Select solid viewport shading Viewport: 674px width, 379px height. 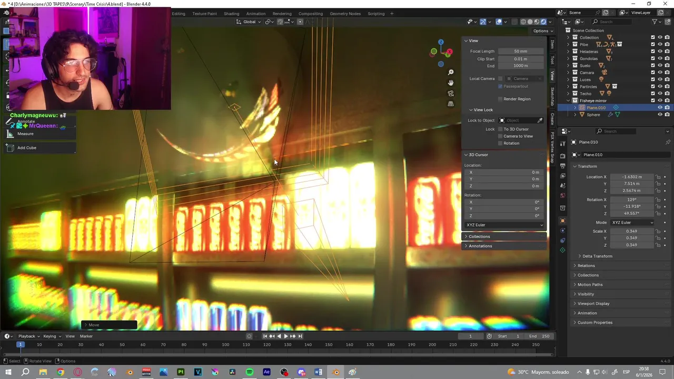(530, 22)
